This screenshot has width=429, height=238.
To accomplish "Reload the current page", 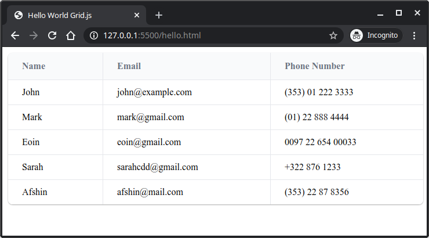I will click(52, 35).
